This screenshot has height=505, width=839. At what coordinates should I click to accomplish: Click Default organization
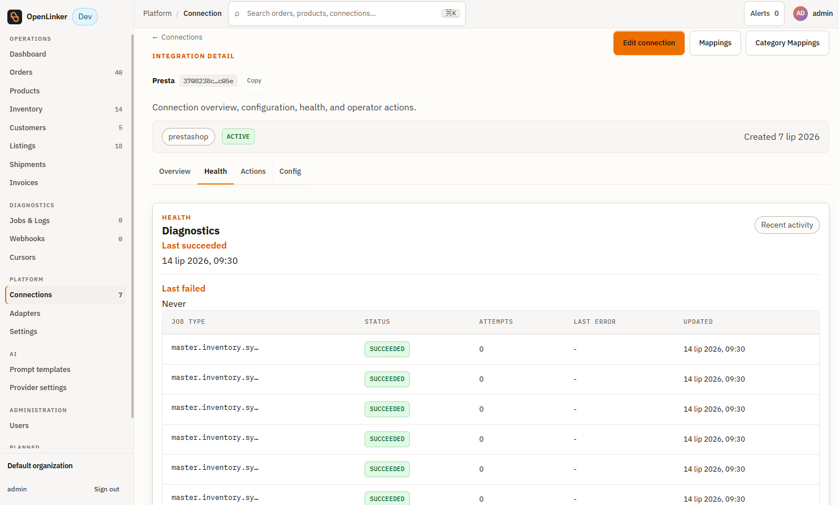[40, 466]
